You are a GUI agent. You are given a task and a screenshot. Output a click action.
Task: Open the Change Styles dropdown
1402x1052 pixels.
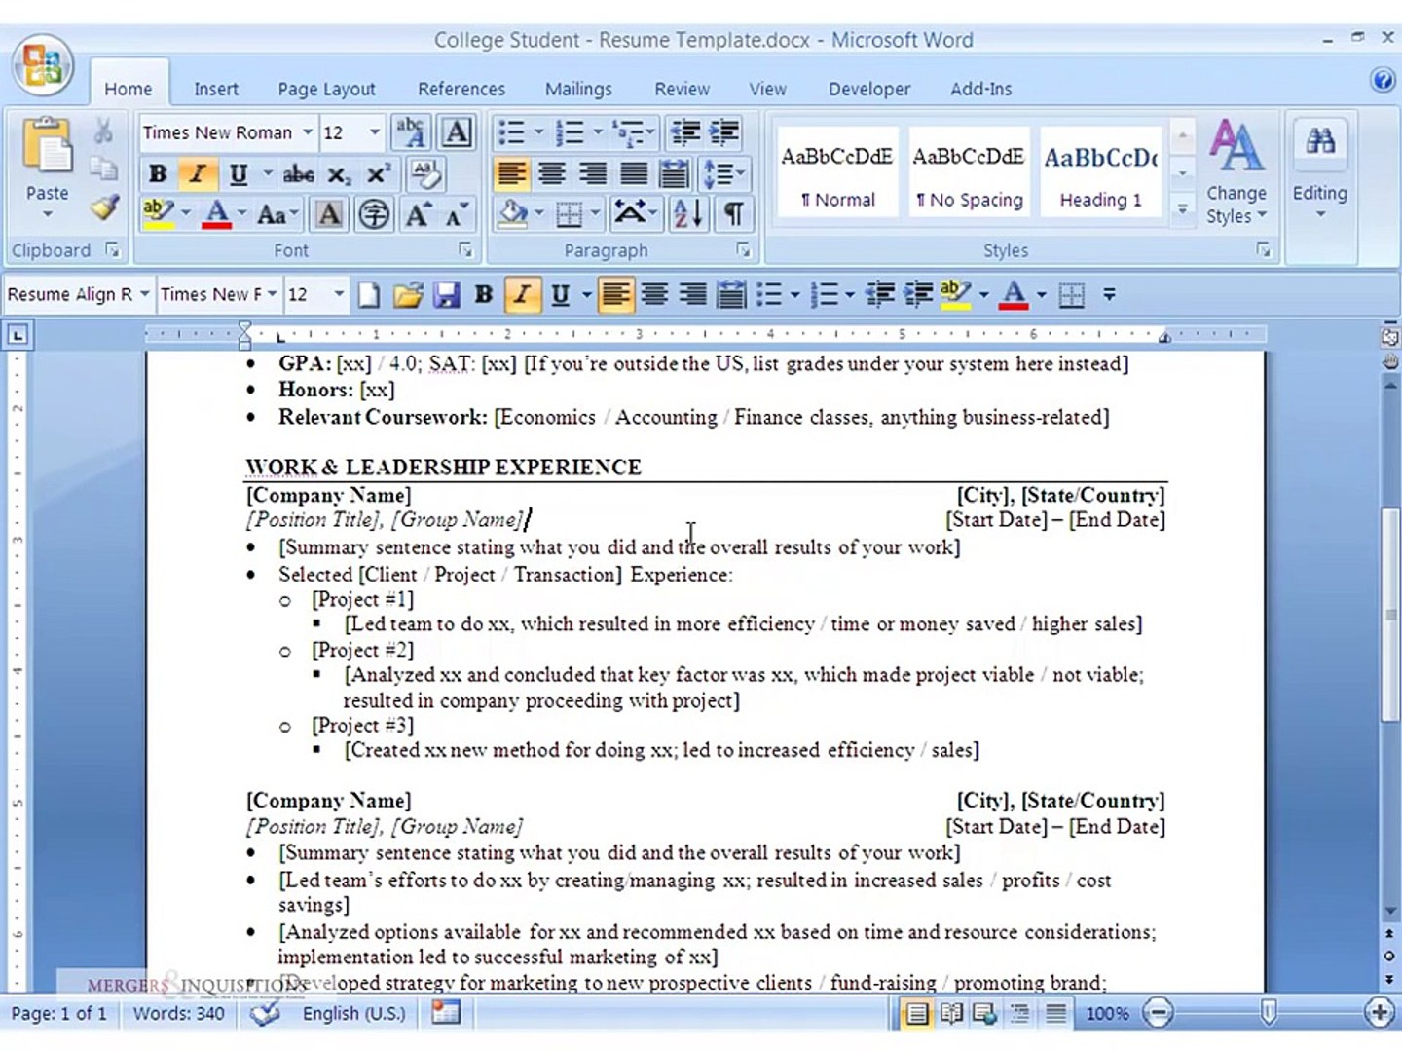[1236, 172]
